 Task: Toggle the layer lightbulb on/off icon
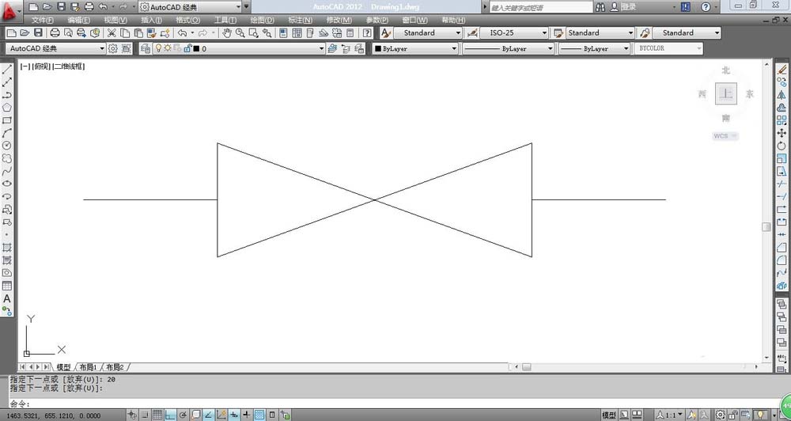[x=157, y=48]
